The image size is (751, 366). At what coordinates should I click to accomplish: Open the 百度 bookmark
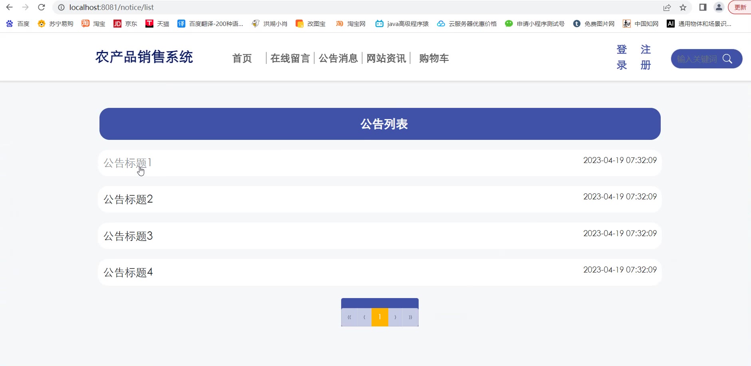[x=18, y=24]
